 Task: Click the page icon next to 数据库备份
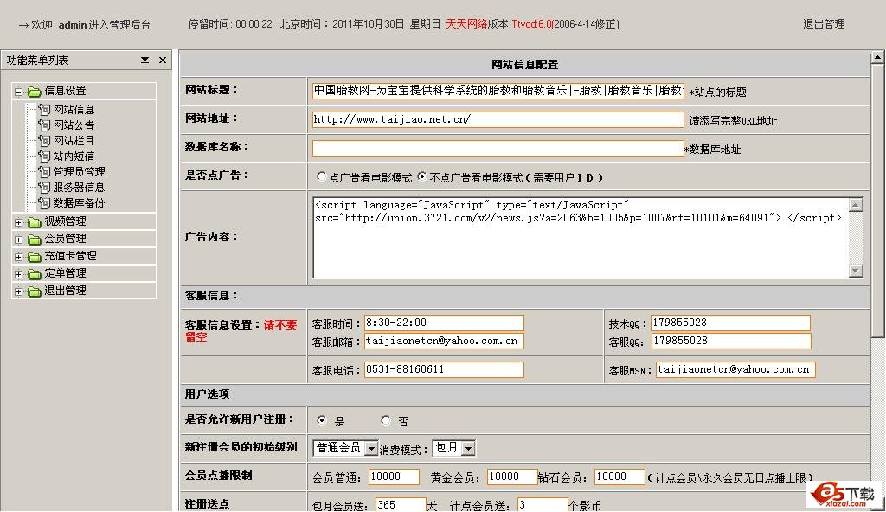point(44,202)
